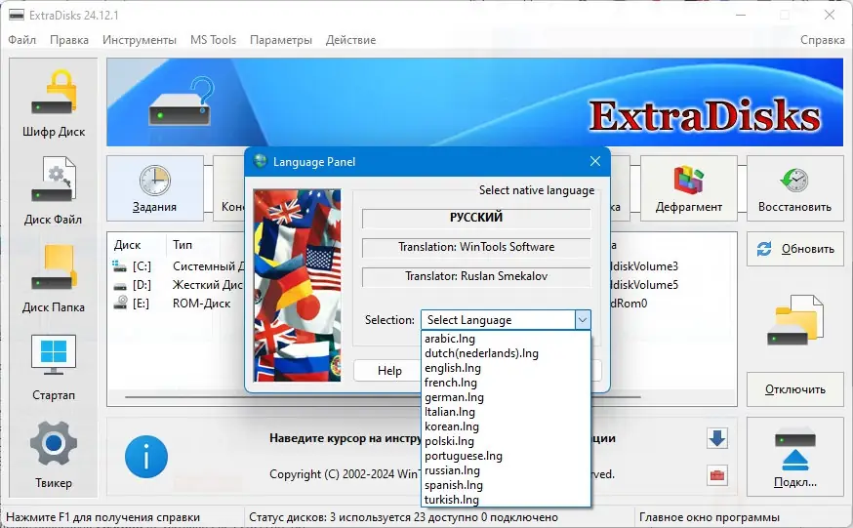
Task: Open the Параметры menu
Action: click(x=281, y=40)
